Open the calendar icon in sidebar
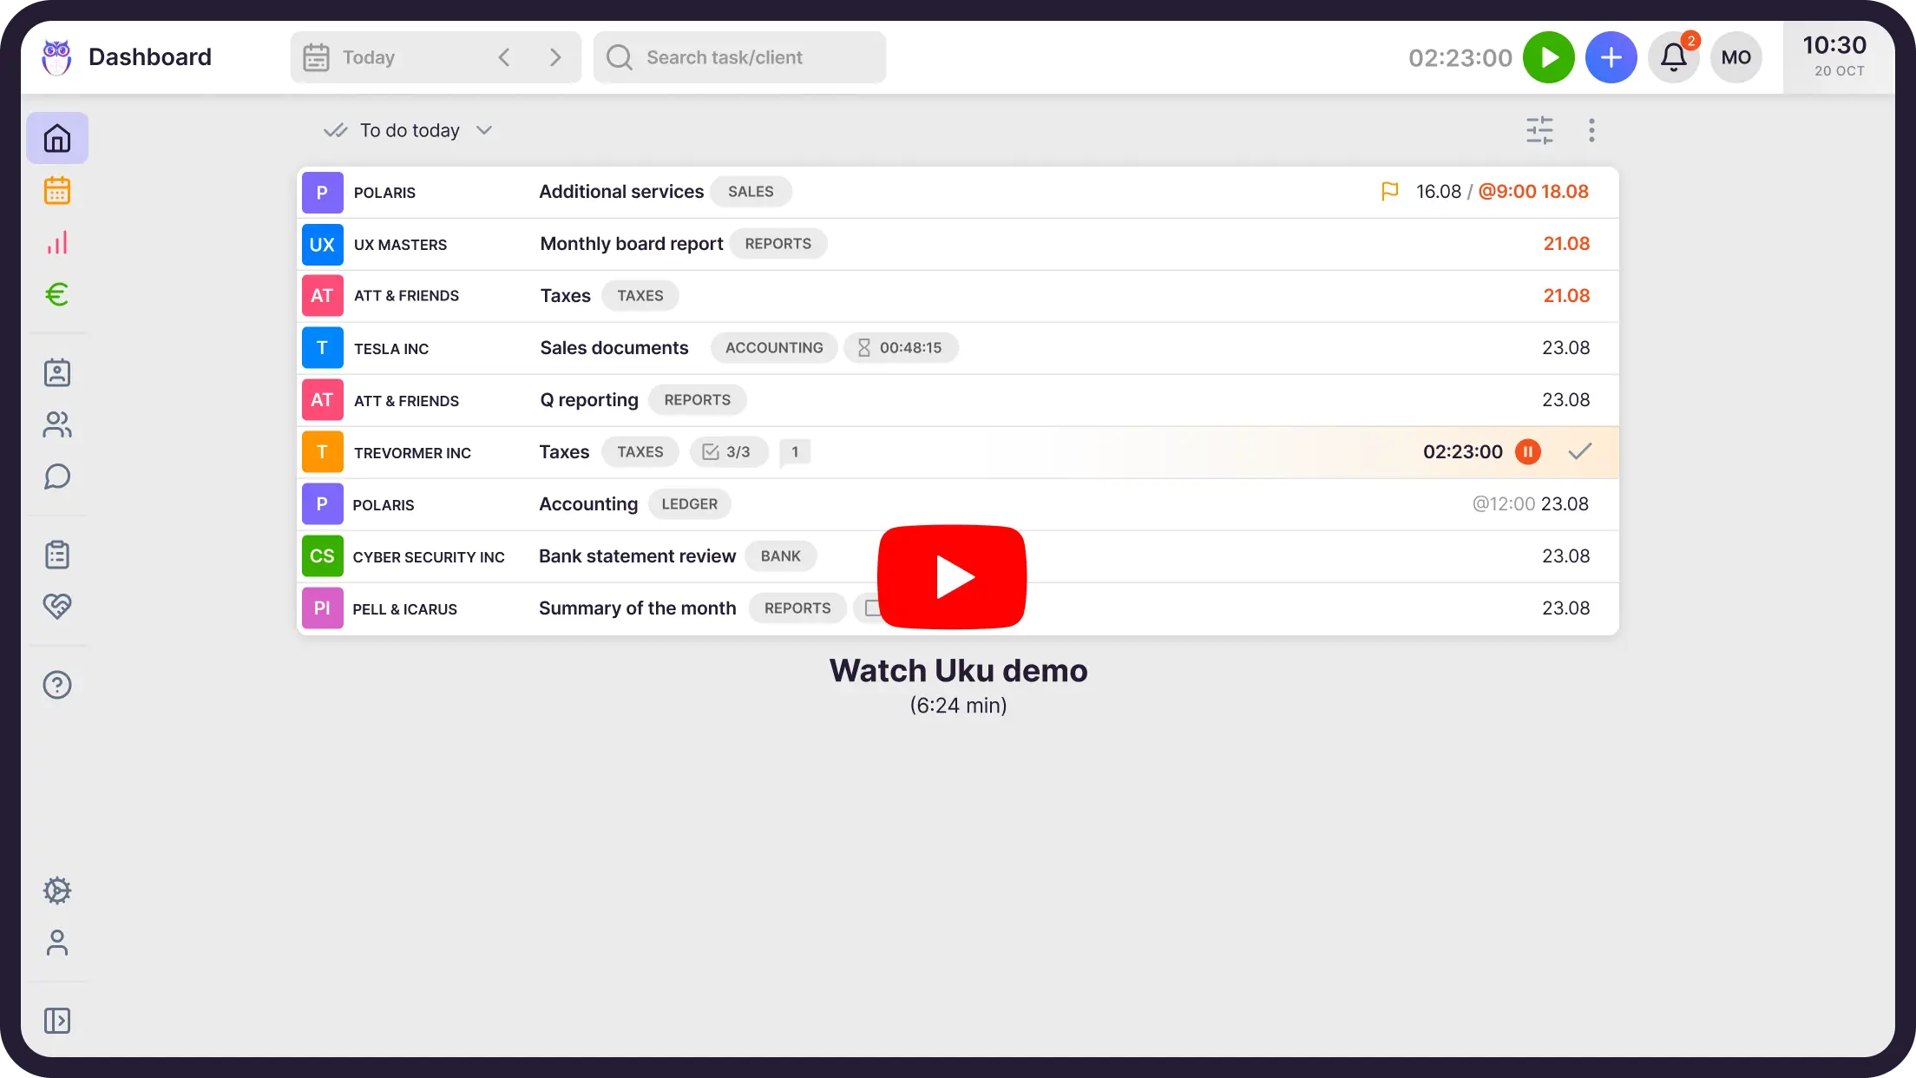The height and width of the screenshot is (1078, 1916). pyautogui.click(x=57, y=191)
